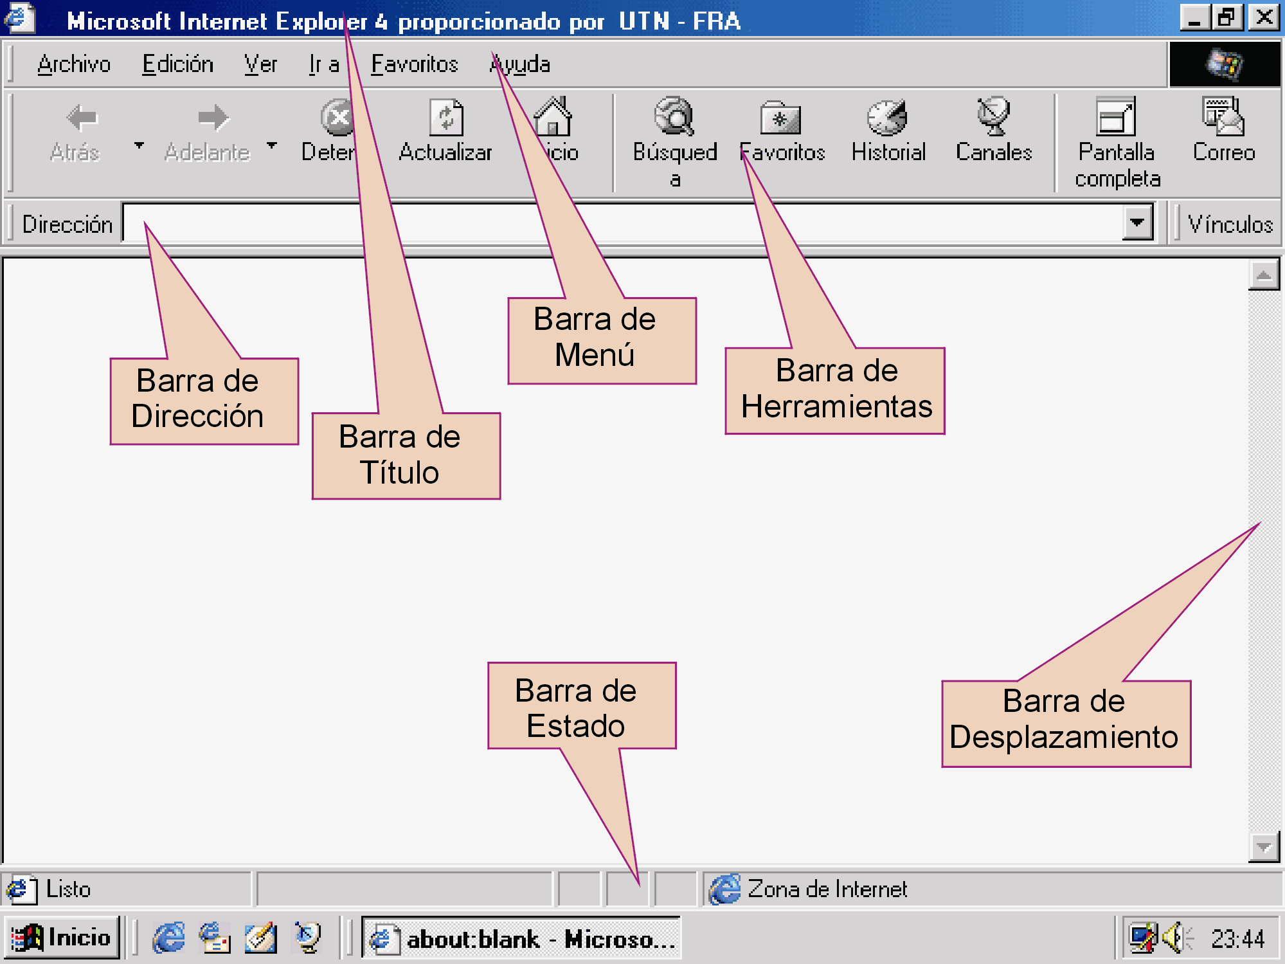Viewport: 1285px width, 964px height.
Task: Click the Inicio home house icon
Action: pos(553,118)
